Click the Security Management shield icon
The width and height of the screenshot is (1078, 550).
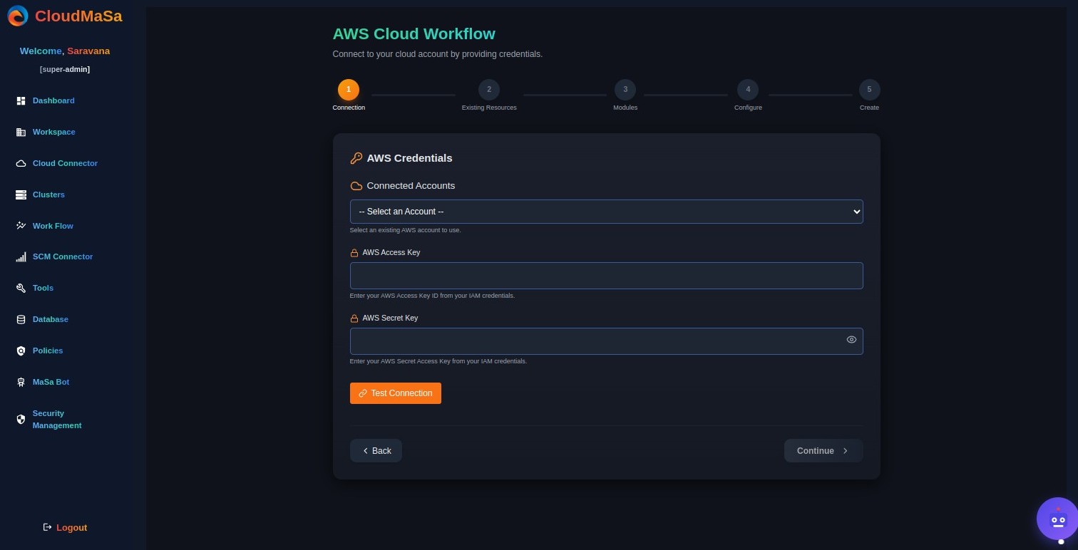click(x=21, y=419)
